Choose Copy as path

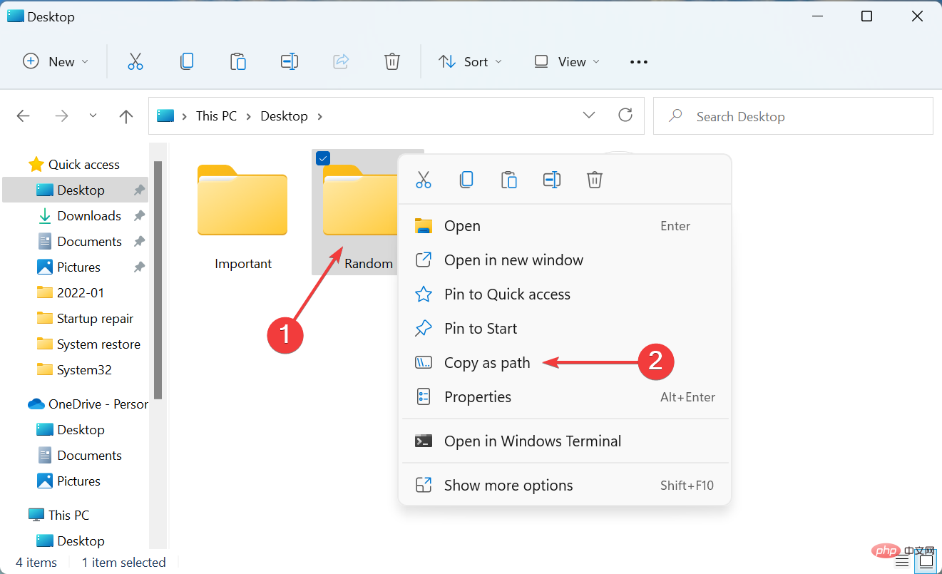pyautogui.click(x=565, y=363)
